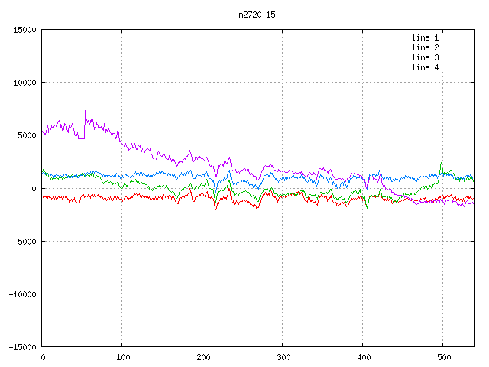The width and height of the screenshot is (489, 367).
Task: Click the 5000 y-axis tick label
Action: tap(27, 135)
